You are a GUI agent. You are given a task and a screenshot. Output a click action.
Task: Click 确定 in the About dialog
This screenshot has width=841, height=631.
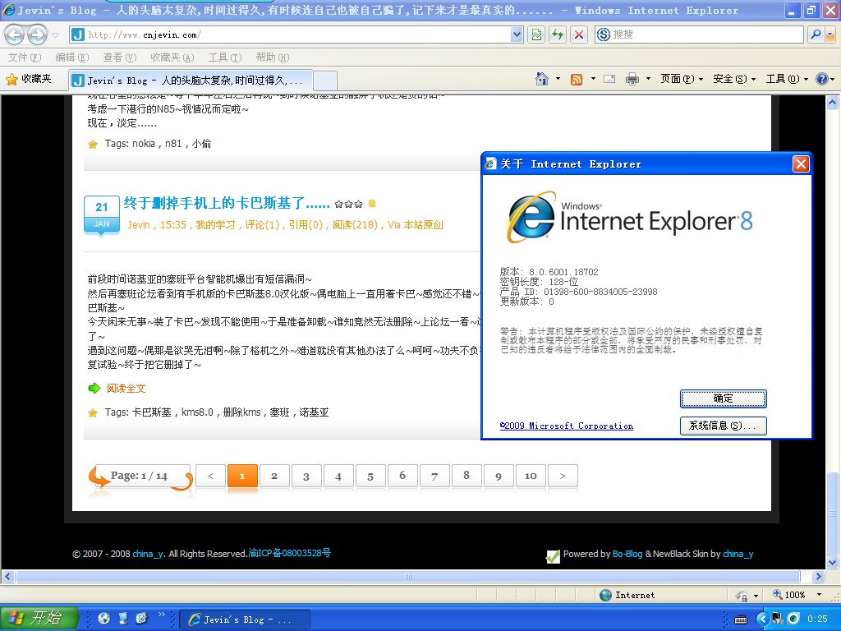(723, 398)
